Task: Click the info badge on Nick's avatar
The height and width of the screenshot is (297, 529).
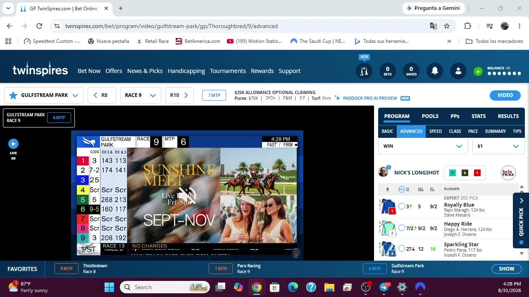Action: tap(388, 167)
